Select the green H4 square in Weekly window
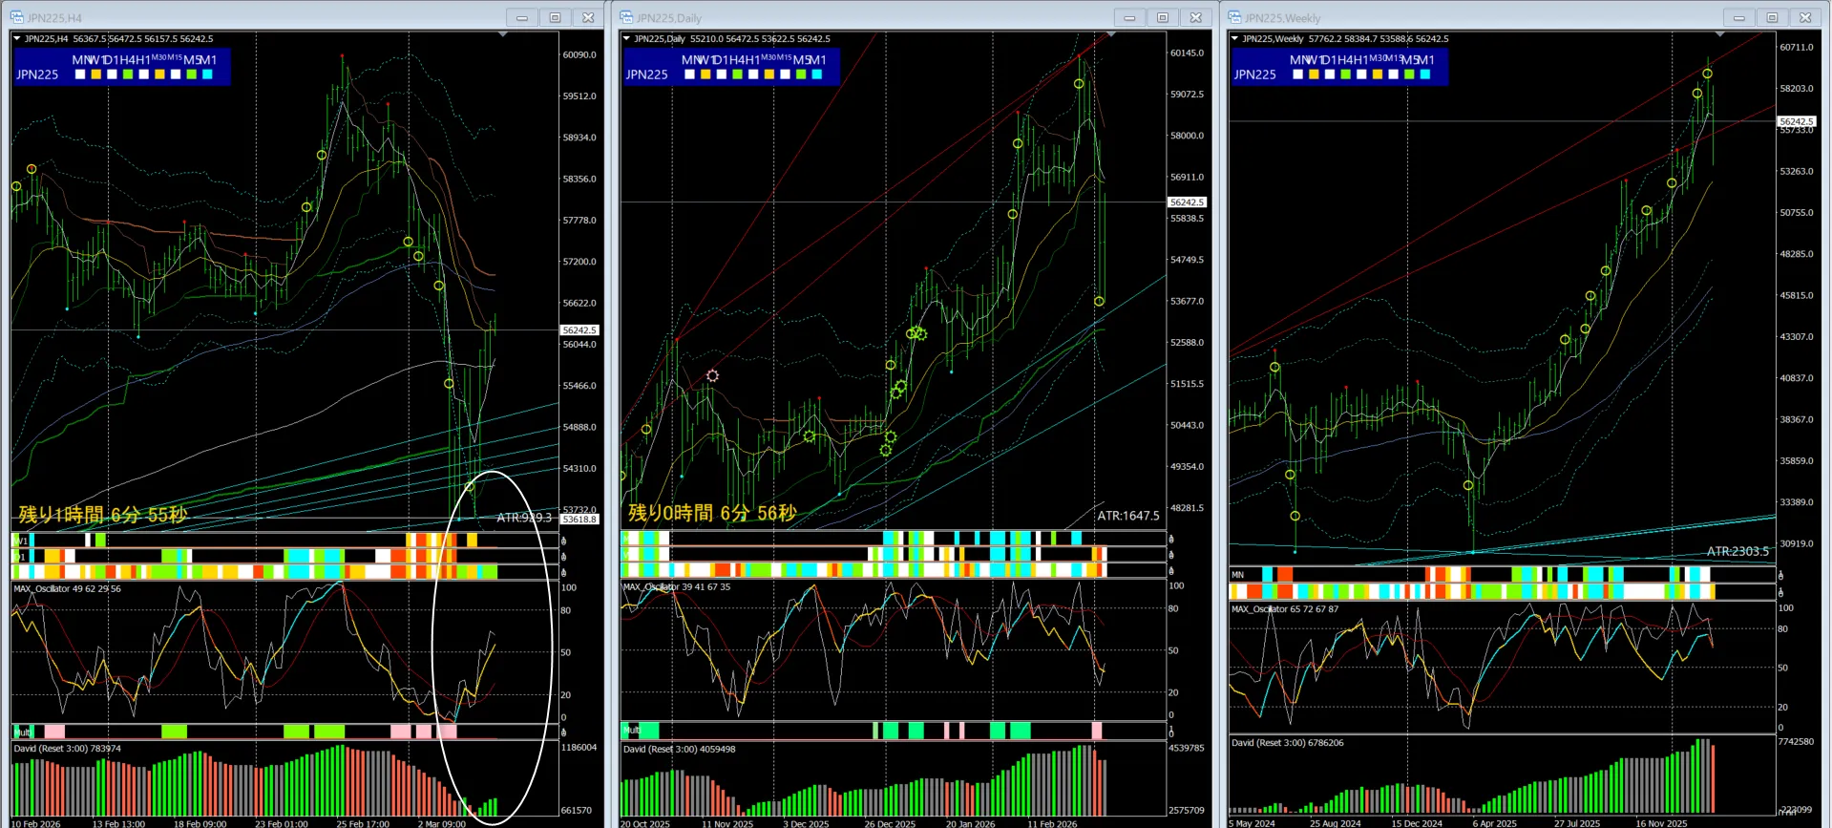1832x828 pixels. tap(1345, 74)
